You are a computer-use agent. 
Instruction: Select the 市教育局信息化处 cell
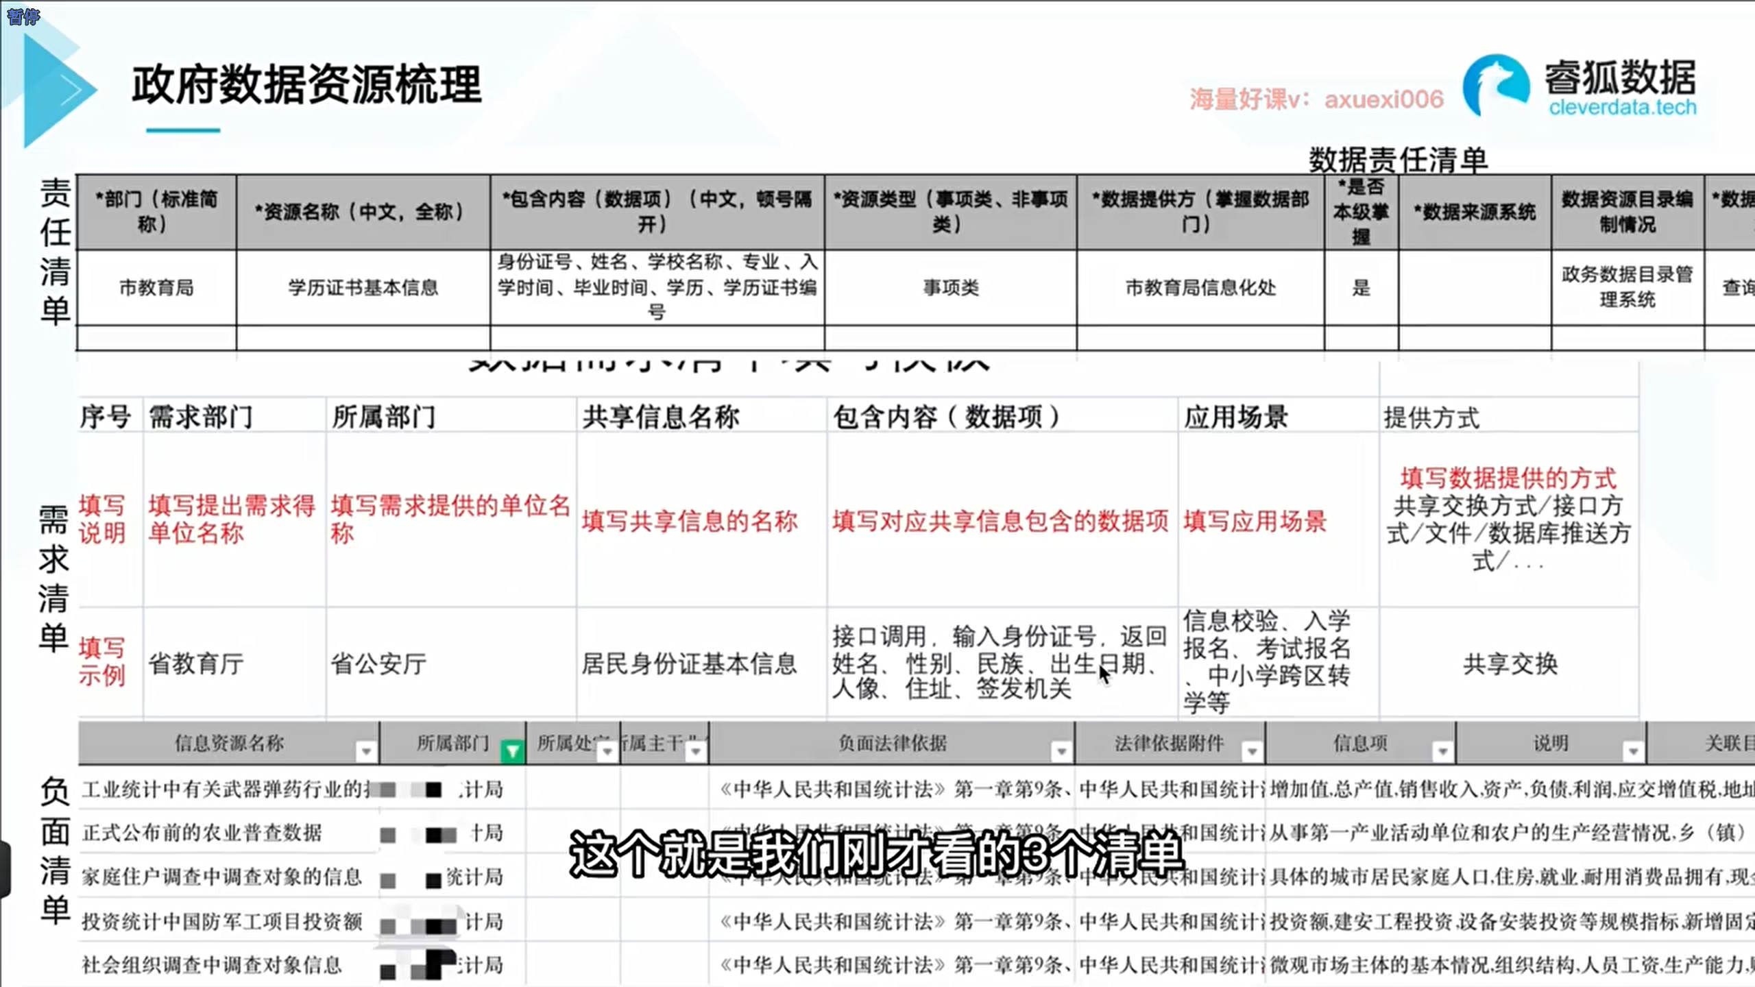(x=1200, y=287)
